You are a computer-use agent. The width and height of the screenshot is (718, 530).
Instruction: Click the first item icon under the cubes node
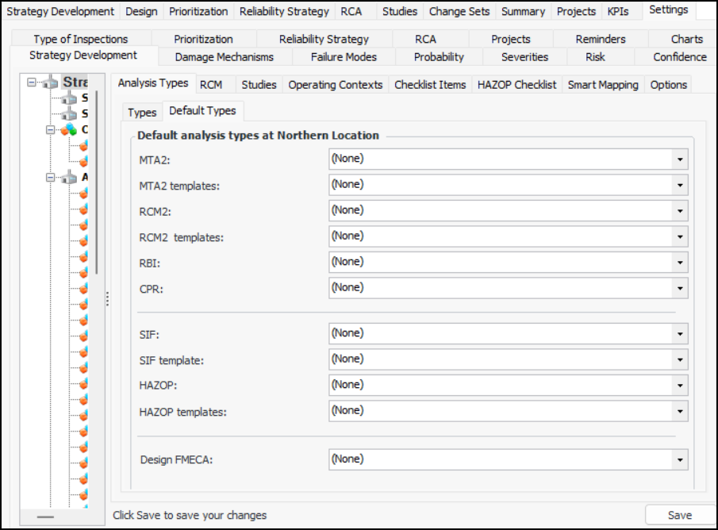[83, 145]
